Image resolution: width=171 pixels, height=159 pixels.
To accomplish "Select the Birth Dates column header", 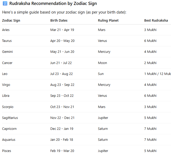I will [x=59, y=21].
